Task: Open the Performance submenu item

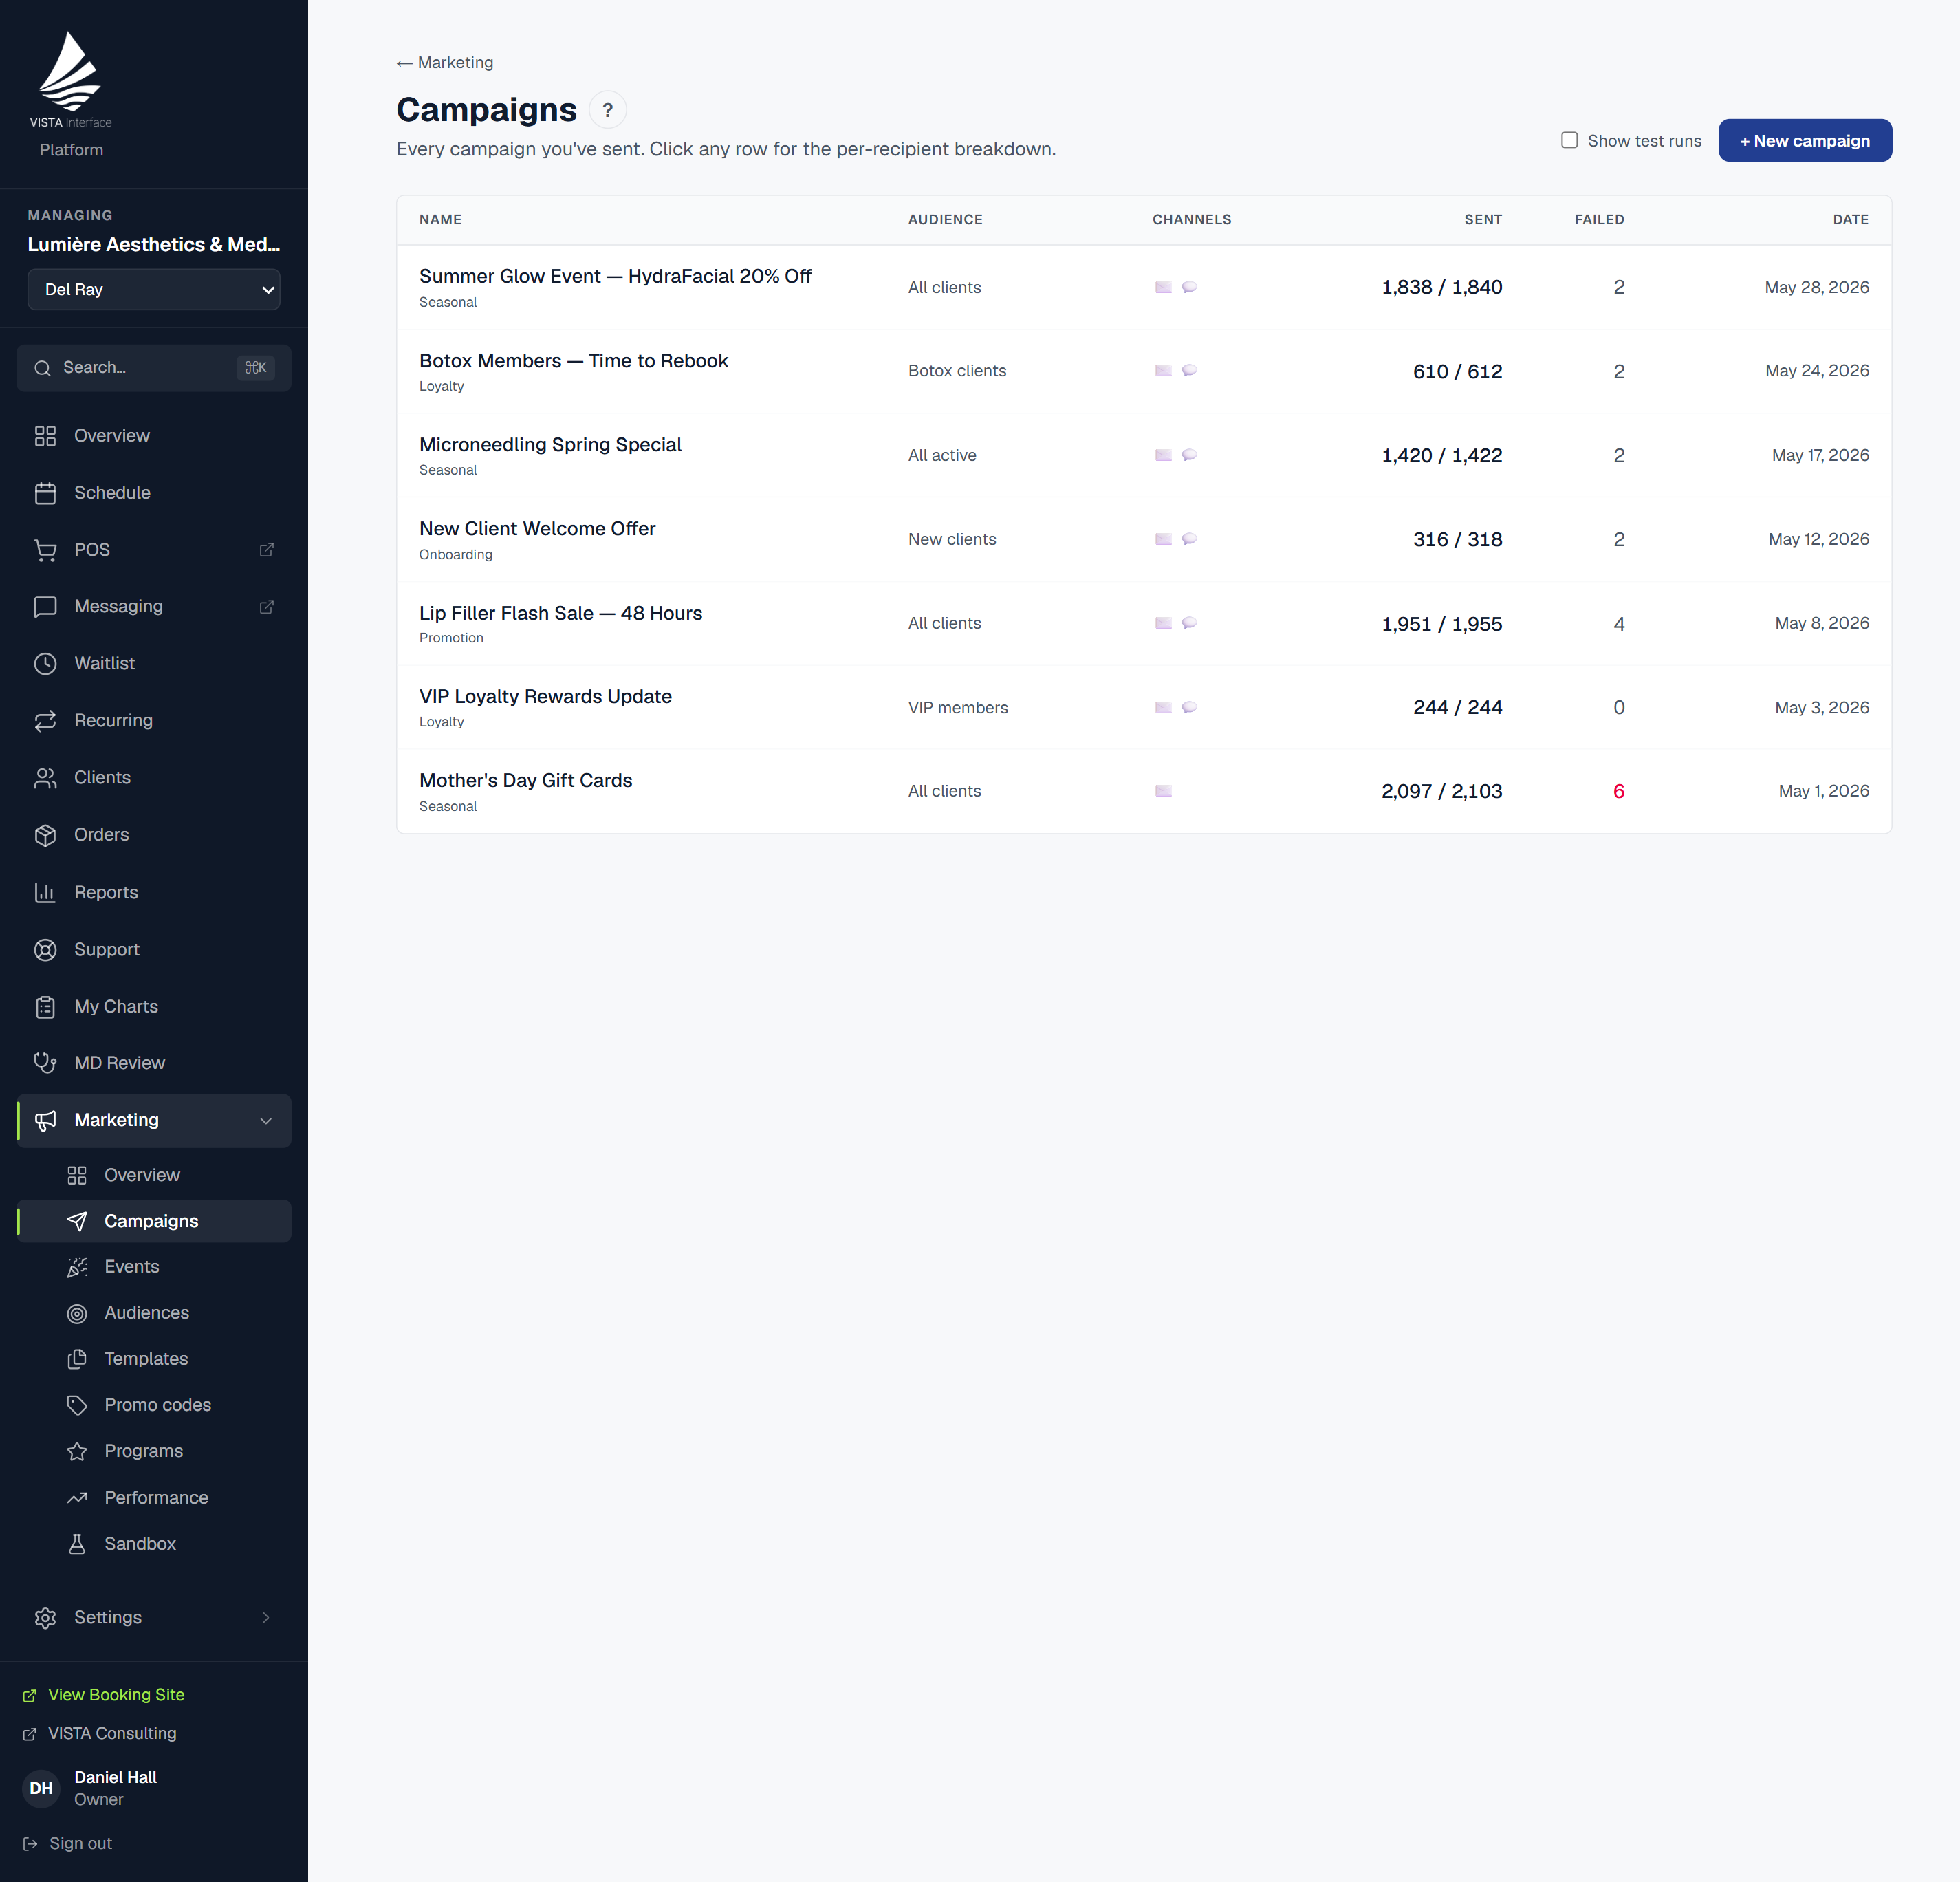Action: pos(154,1498)
